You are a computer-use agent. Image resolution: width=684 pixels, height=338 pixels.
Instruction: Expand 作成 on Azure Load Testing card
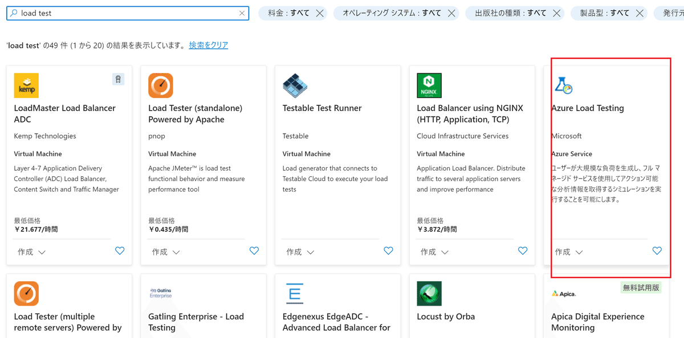[x=569, y=252]
